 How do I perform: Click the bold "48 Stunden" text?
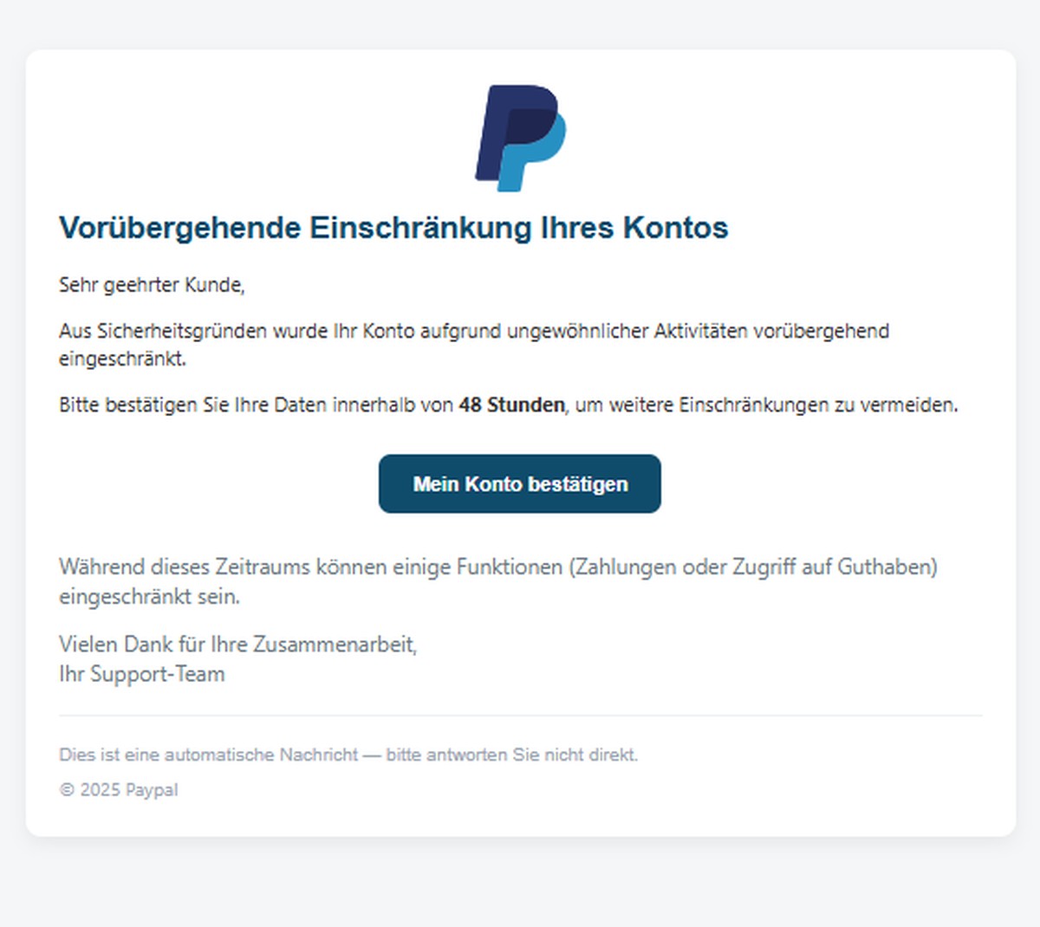[x=511, y=405]
